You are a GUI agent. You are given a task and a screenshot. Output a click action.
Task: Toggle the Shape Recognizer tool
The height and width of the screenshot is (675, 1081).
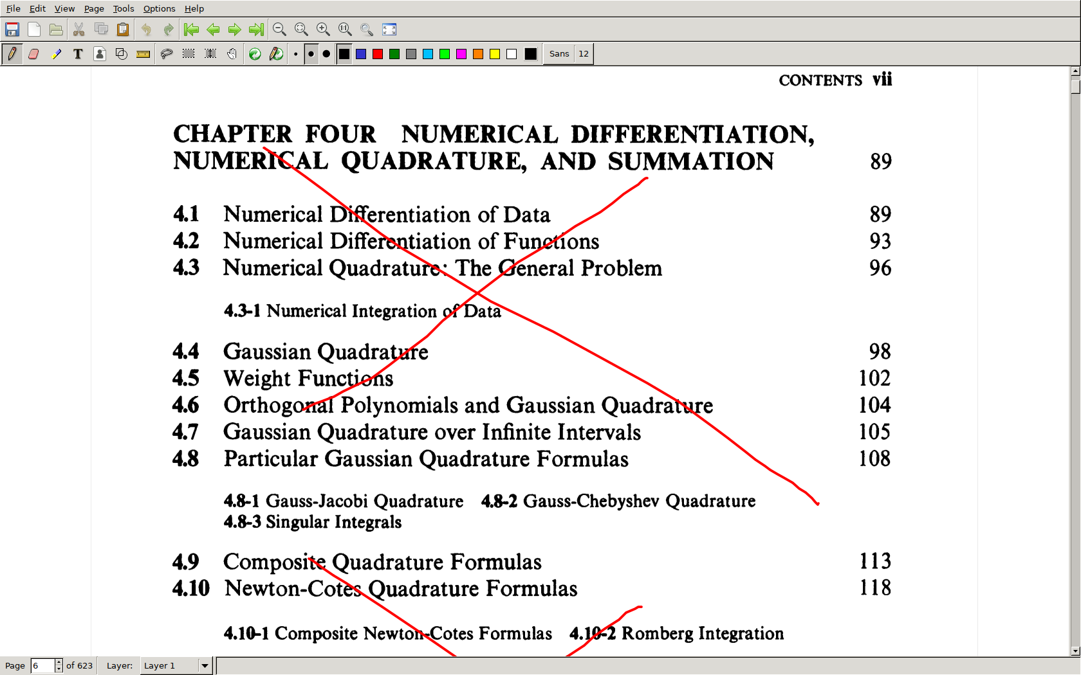pyautogui.click(x=122, y=54)
